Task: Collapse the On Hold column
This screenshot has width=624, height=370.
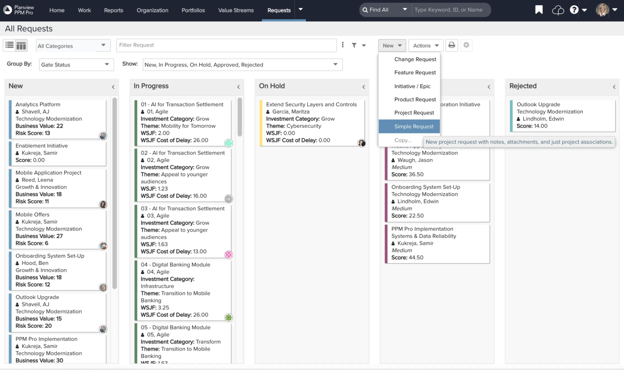Action: [363, 86]
